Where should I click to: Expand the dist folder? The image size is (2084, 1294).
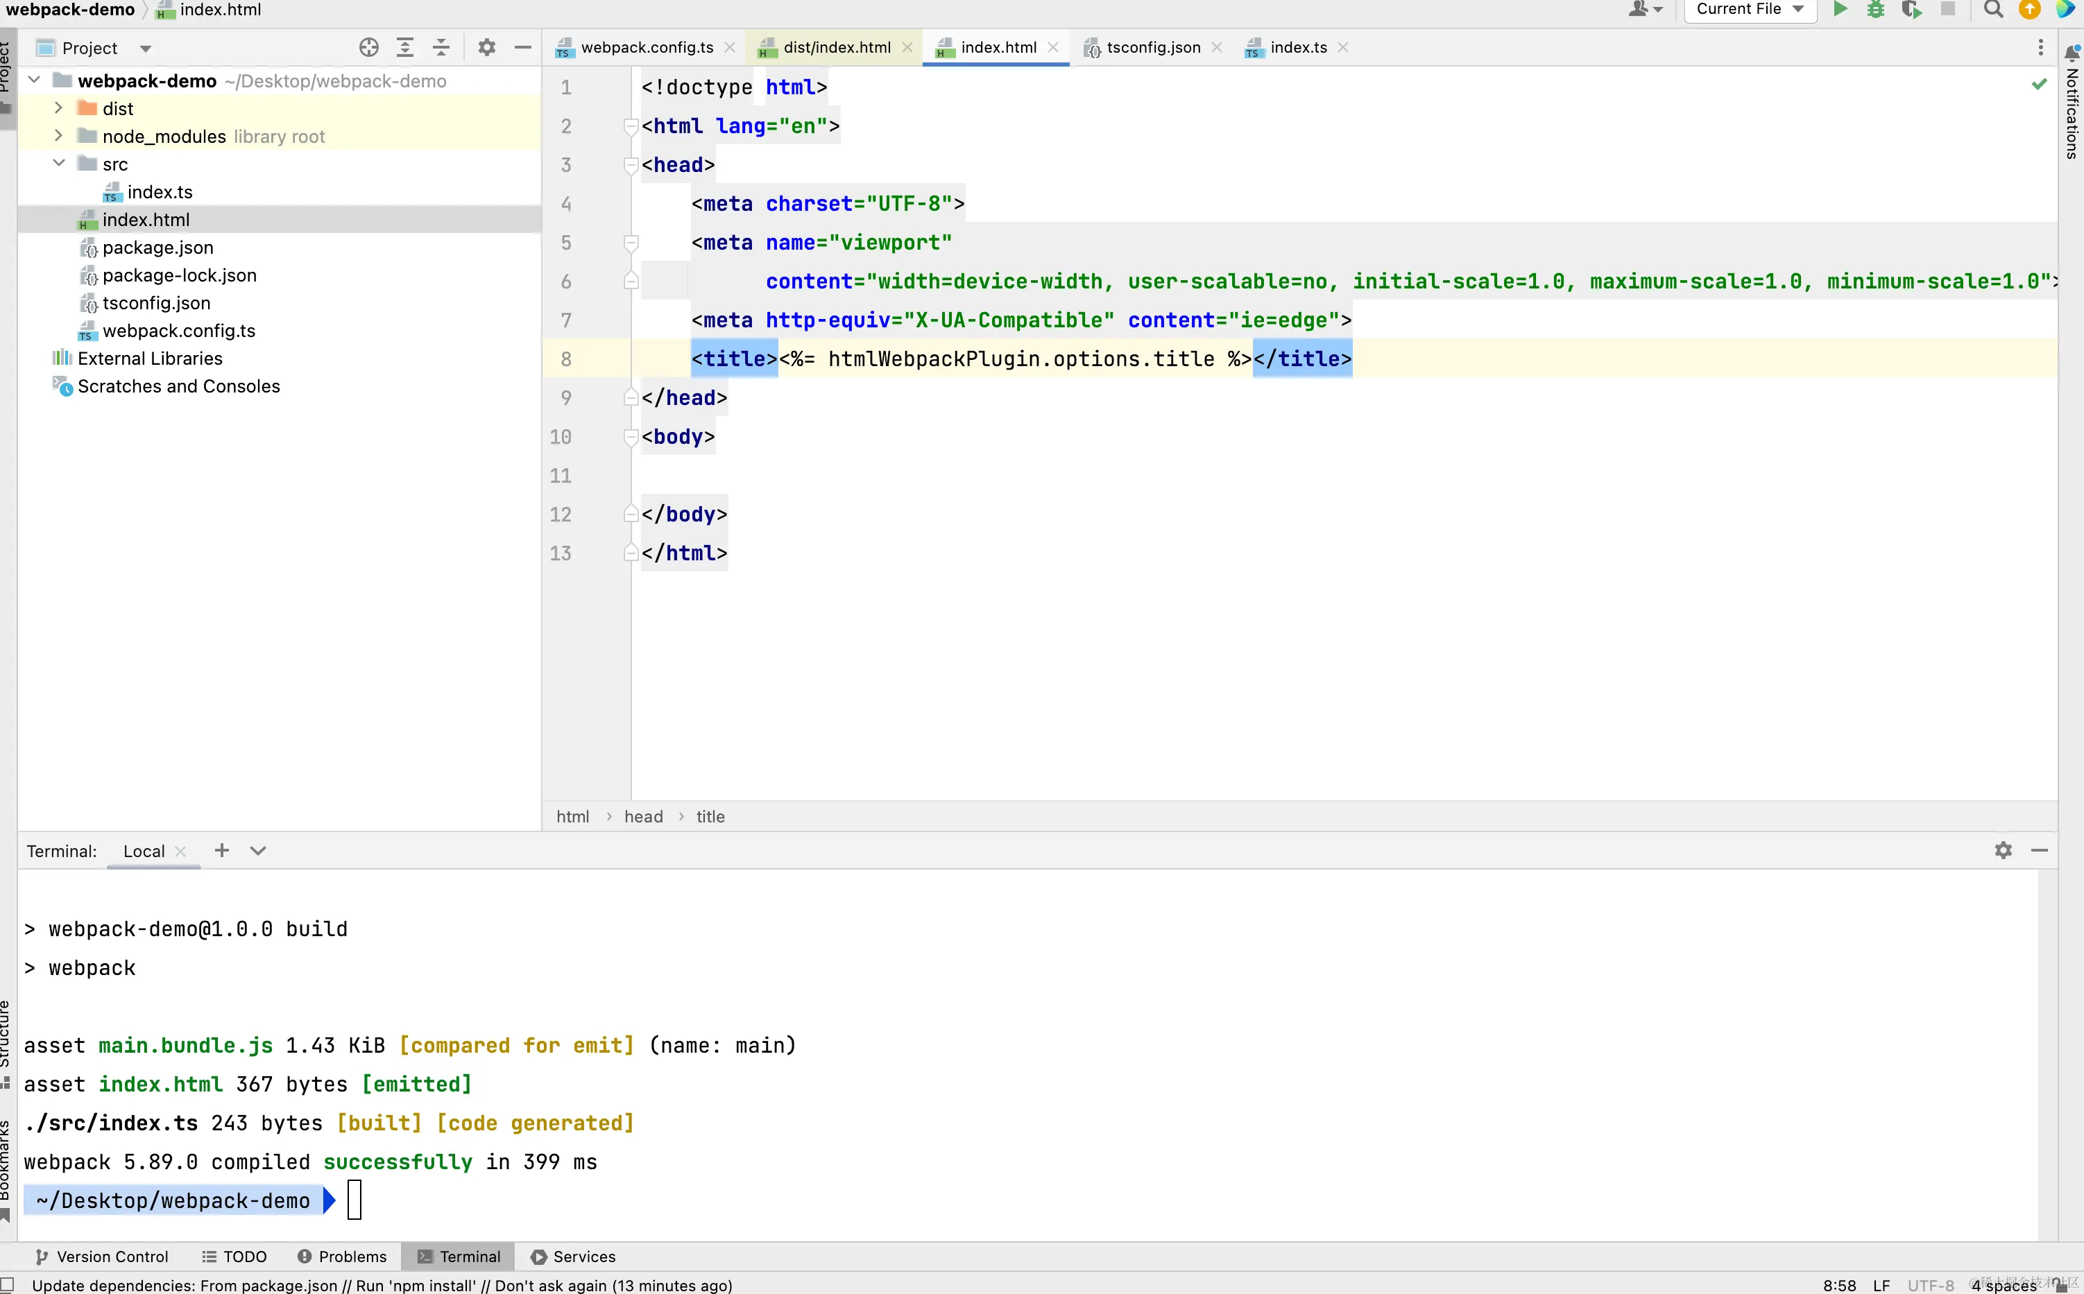(58, 109)
